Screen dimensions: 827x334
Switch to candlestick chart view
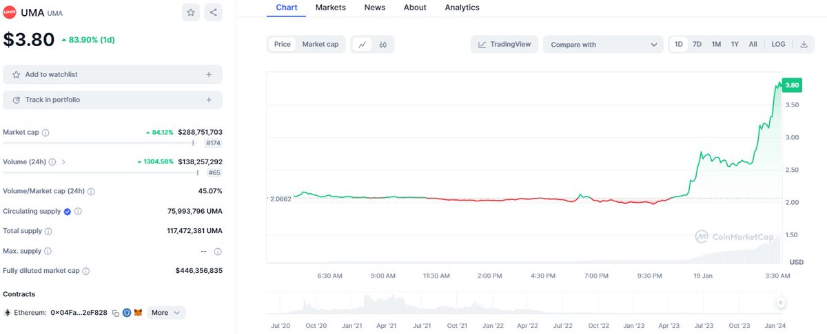pos(382,44)
